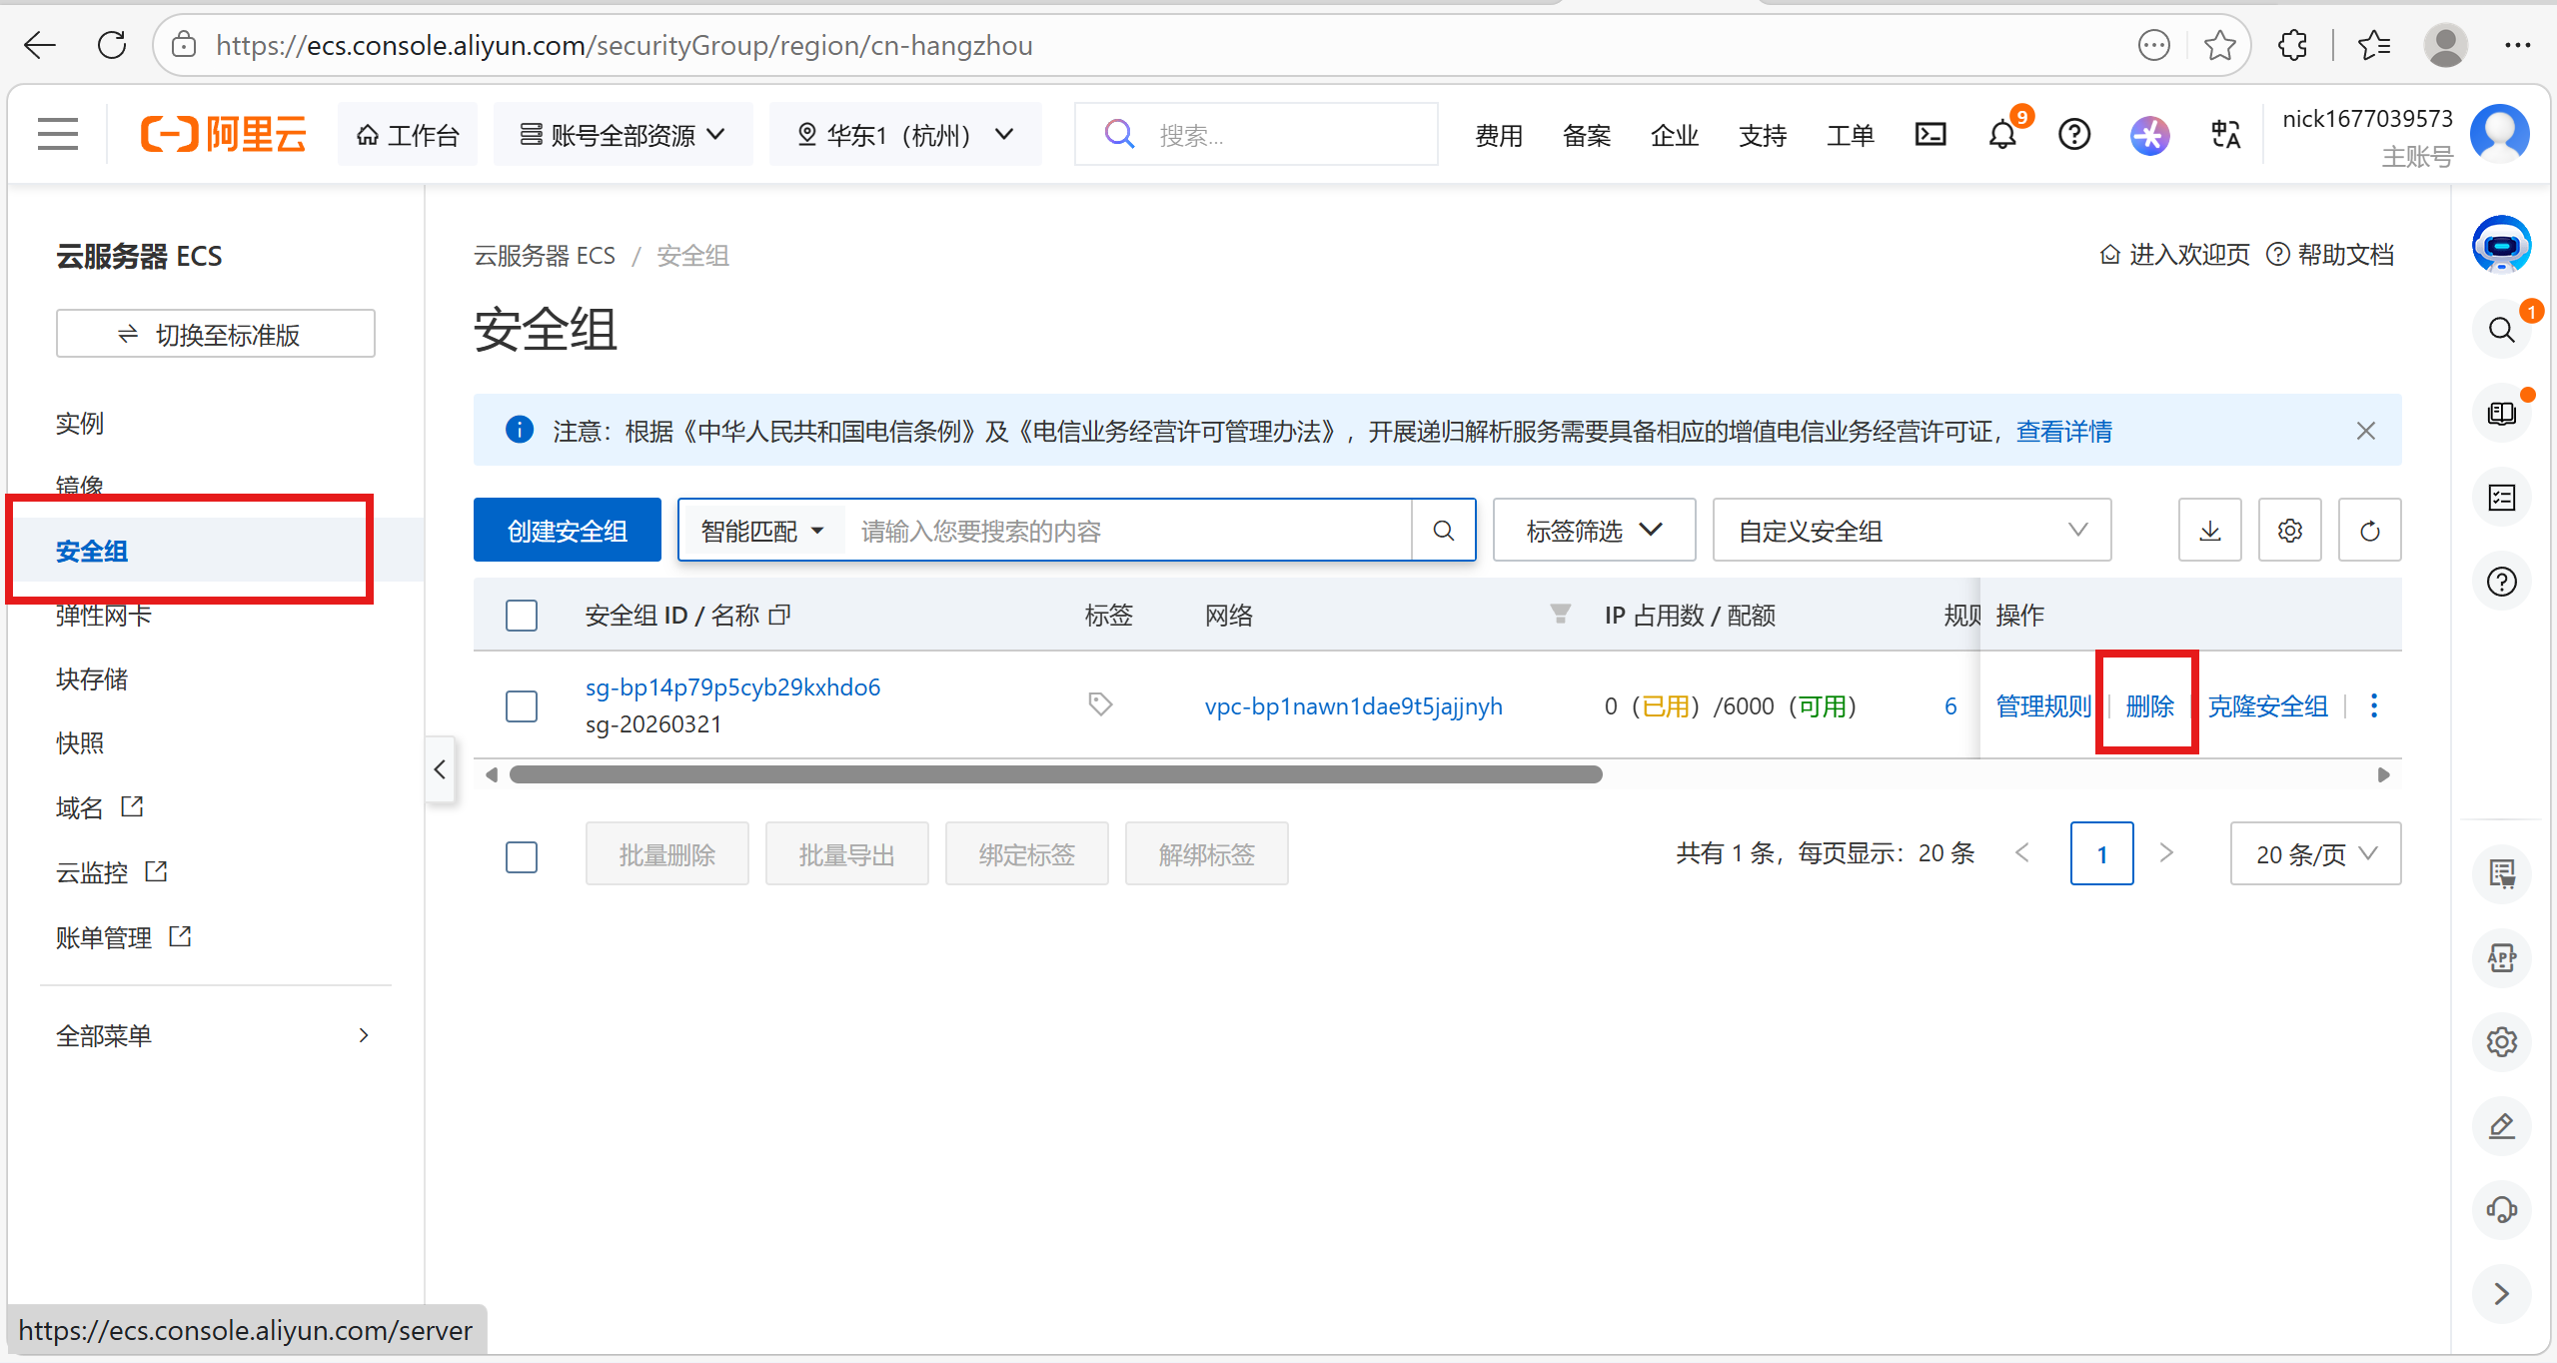Open the 标签筛选 dropdown
This screenshot has height=1363, width=2557.
(1593, 531)
